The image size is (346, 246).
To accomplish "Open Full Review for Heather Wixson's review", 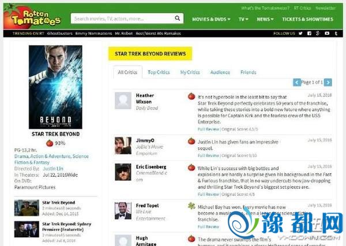I will 208,128.
